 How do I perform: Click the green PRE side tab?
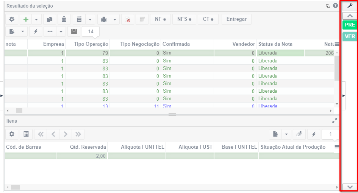point(350,25)
